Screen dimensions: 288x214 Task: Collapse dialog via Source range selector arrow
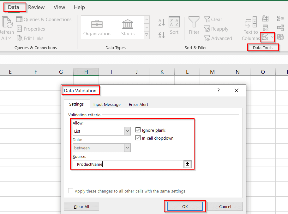187,164
